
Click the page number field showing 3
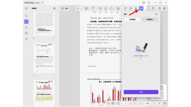126,103
